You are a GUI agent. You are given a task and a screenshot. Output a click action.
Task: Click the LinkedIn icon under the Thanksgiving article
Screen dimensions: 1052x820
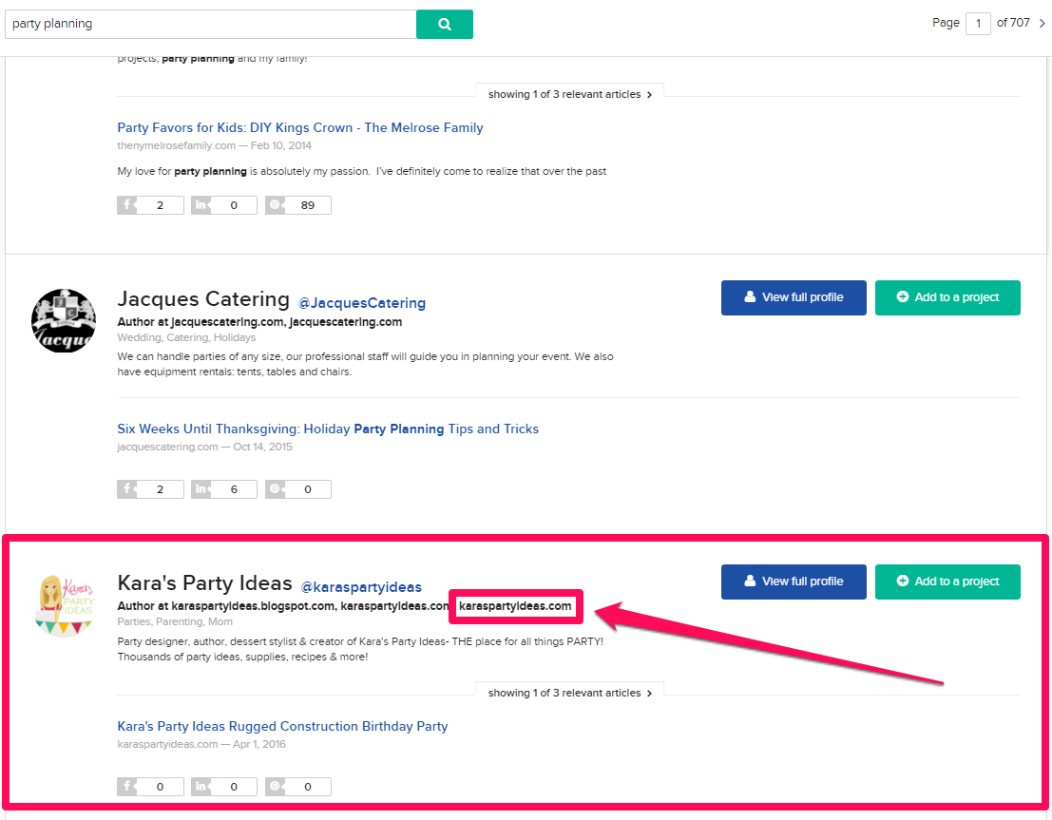pyautogui.click(x=201, y=488)
